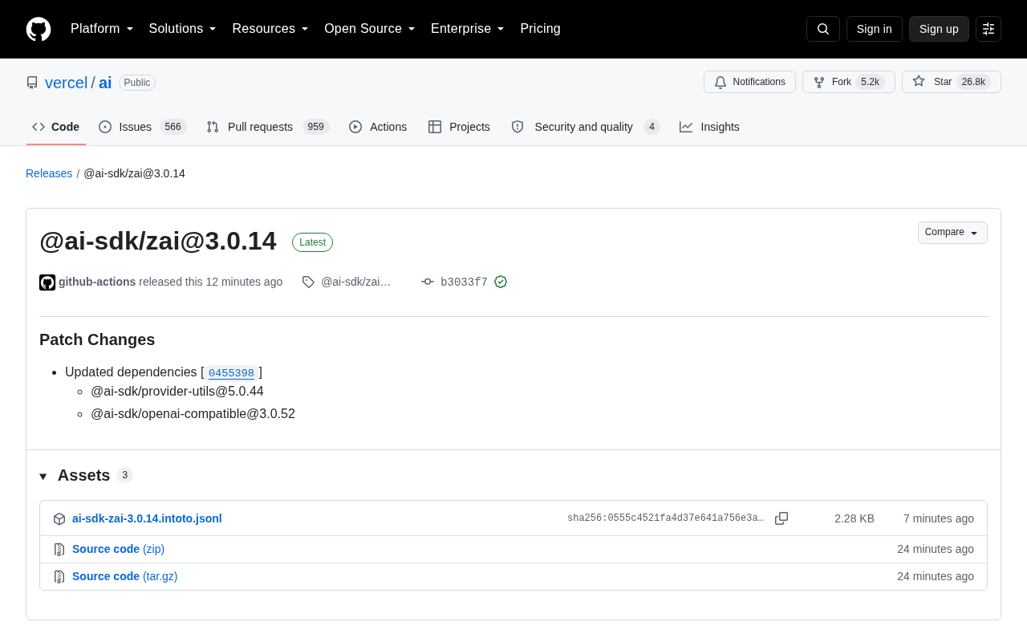This screenshot has width=1027, height=642.
Task: Open the GitHub homepage logo
Action: 39,29
